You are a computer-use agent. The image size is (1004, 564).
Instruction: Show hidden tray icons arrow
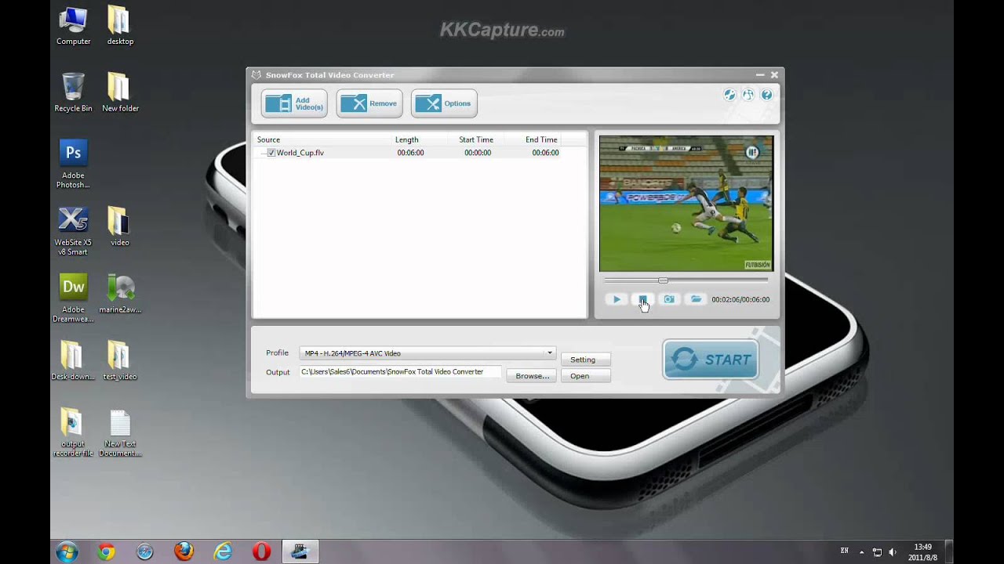862,551
